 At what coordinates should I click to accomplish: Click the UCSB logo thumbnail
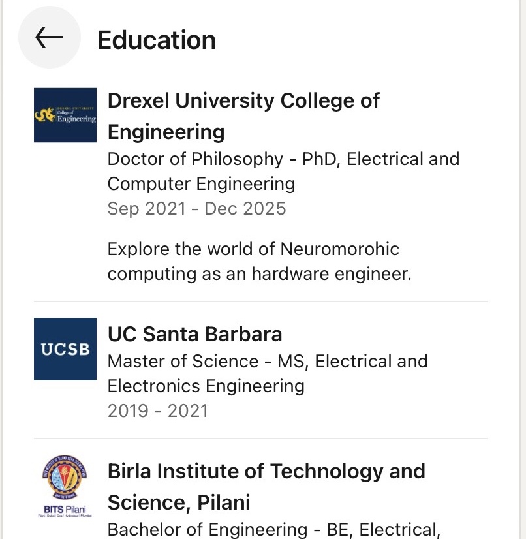[x=65, y=349]
